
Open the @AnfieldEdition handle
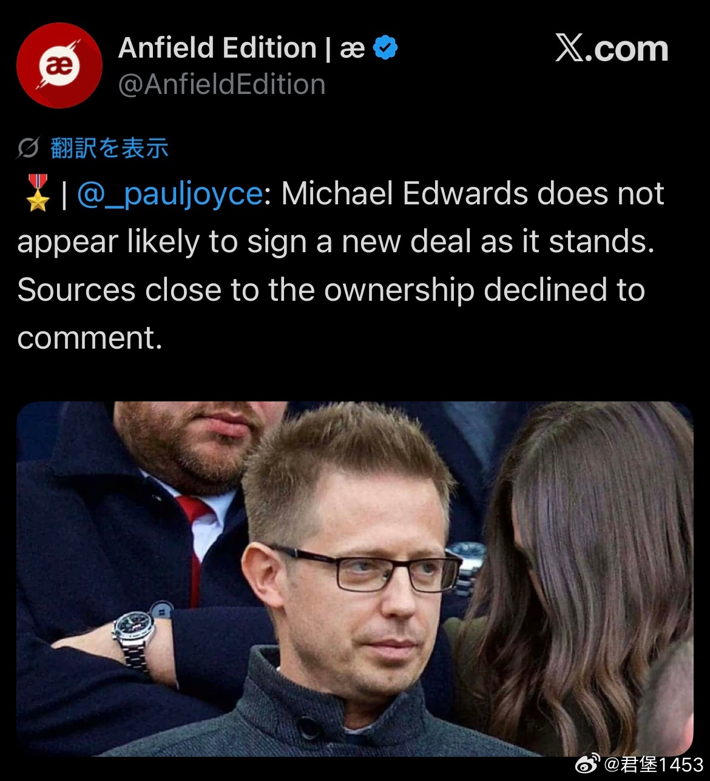(221, 84)
